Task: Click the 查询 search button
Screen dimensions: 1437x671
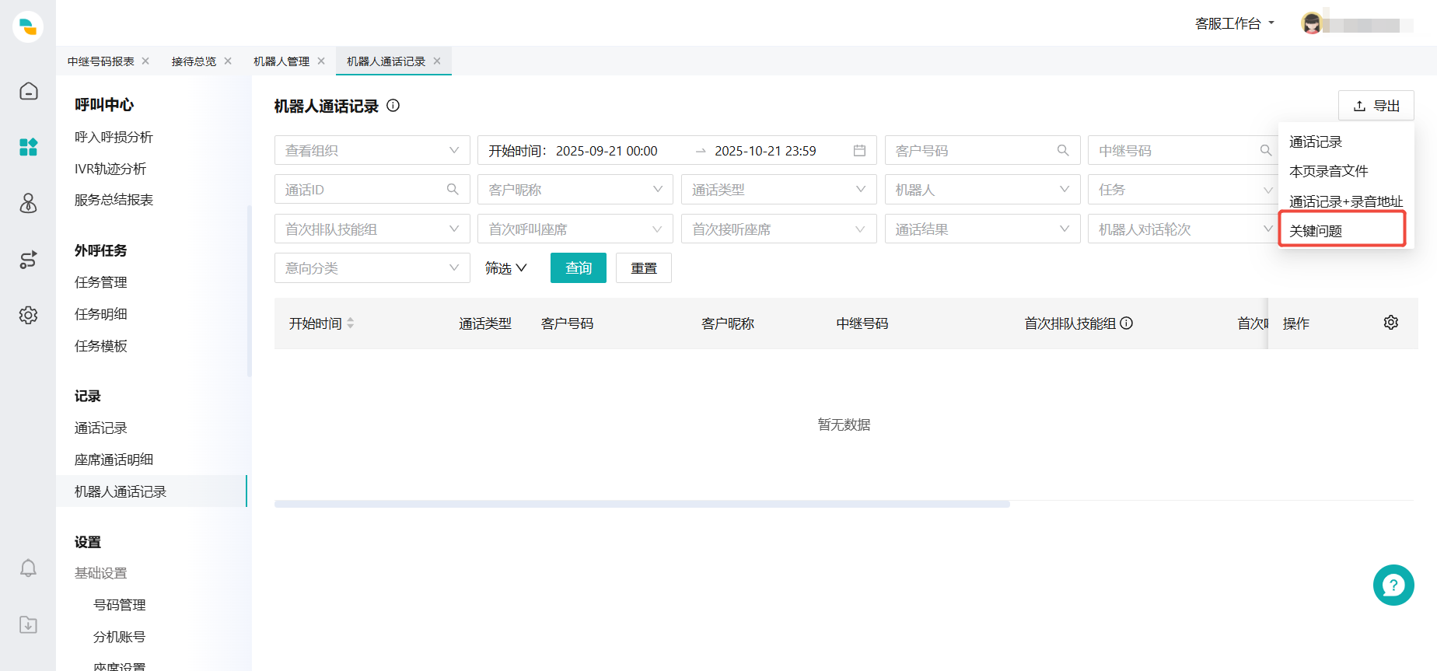Action: [578, 268]
